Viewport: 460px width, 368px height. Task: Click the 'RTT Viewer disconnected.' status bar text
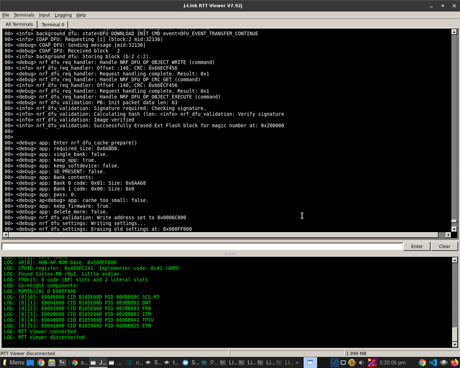click(x=28, y=353)
